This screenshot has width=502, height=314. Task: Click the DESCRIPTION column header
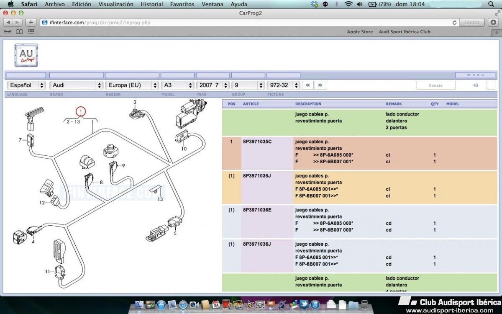pos(308,104)
